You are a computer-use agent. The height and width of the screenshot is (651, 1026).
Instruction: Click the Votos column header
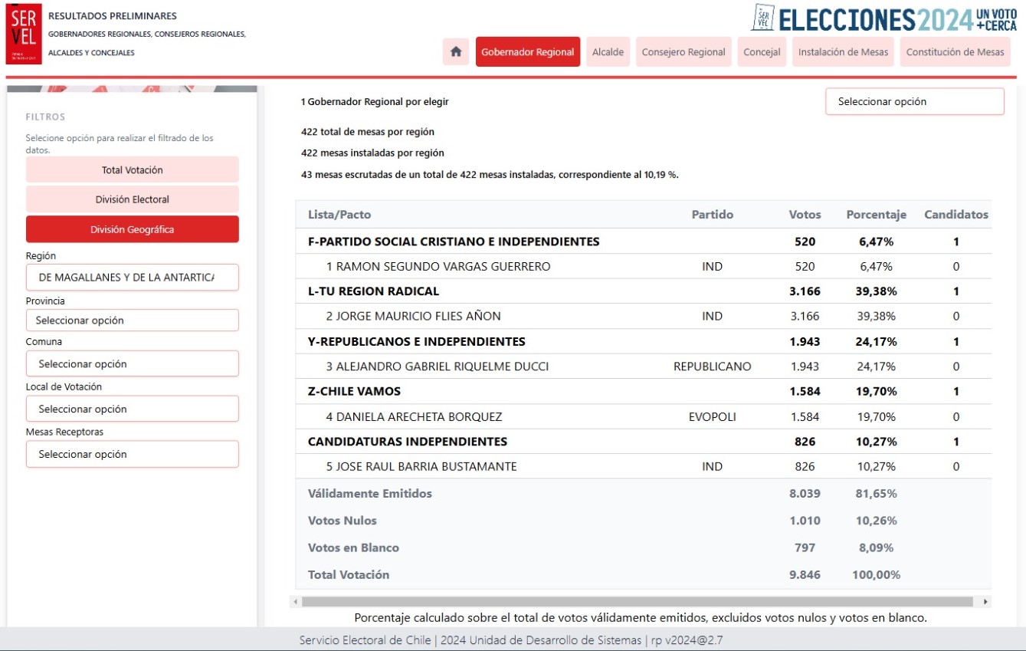pyautogui.click(x=805, y=215)
